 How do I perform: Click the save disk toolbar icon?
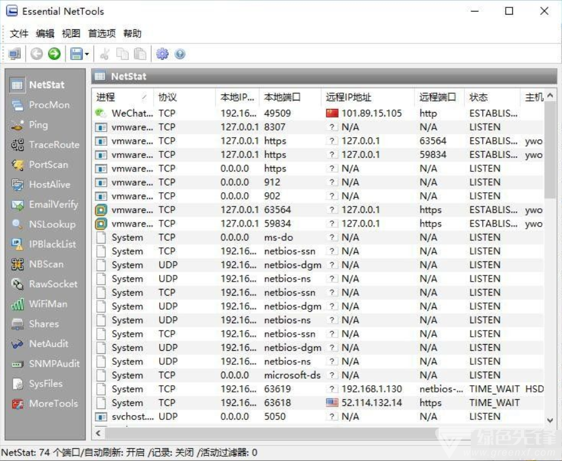(x=76, y=54)
